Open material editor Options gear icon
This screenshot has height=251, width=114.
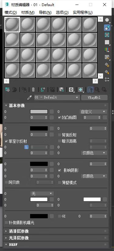(x=107, y=65)
